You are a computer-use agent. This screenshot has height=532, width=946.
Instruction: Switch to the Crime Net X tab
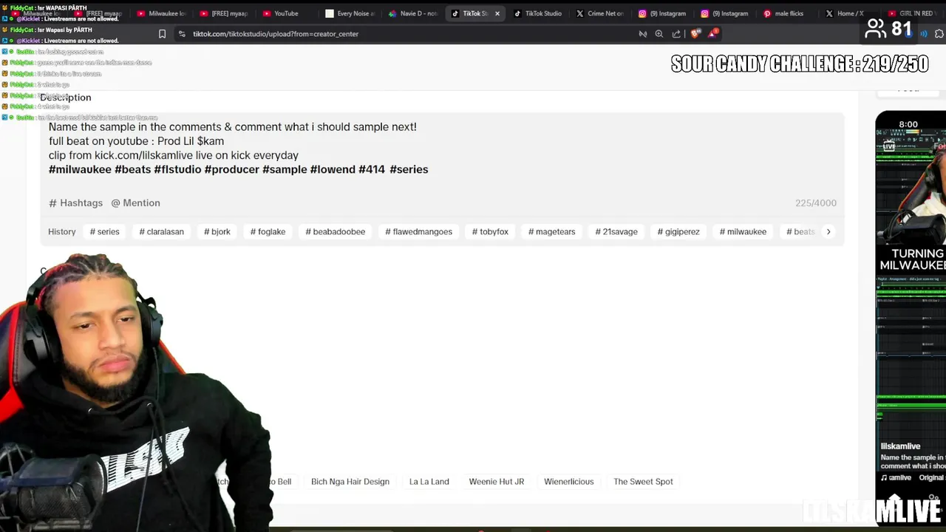[x=600, y=13]
